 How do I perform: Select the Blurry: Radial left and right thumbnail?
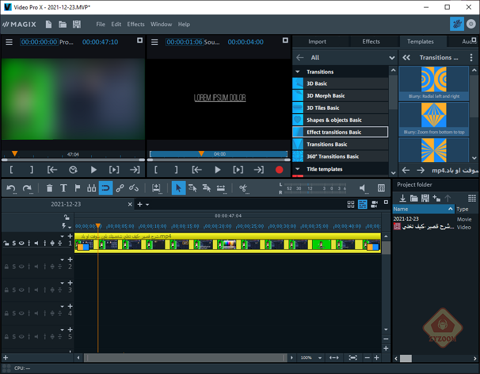(434, 84)
